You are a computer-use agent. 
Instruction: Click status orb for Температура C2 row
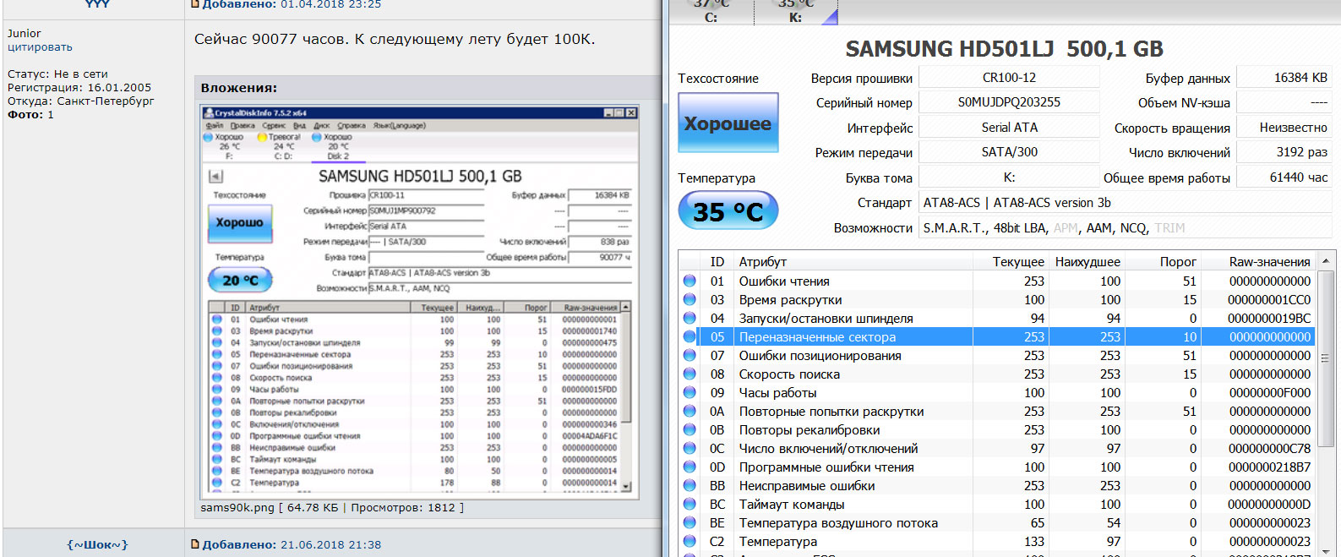[690, 541]
